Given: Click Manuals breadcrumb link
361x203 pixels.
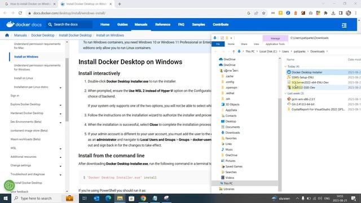Looking at the screenshot, I should [x=20, y=35].
